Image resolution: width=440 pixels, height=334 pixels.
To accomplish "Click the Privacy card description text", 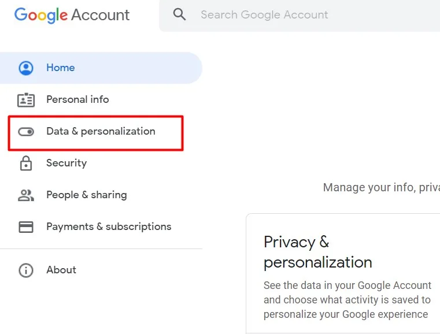I will coord(347,300).
